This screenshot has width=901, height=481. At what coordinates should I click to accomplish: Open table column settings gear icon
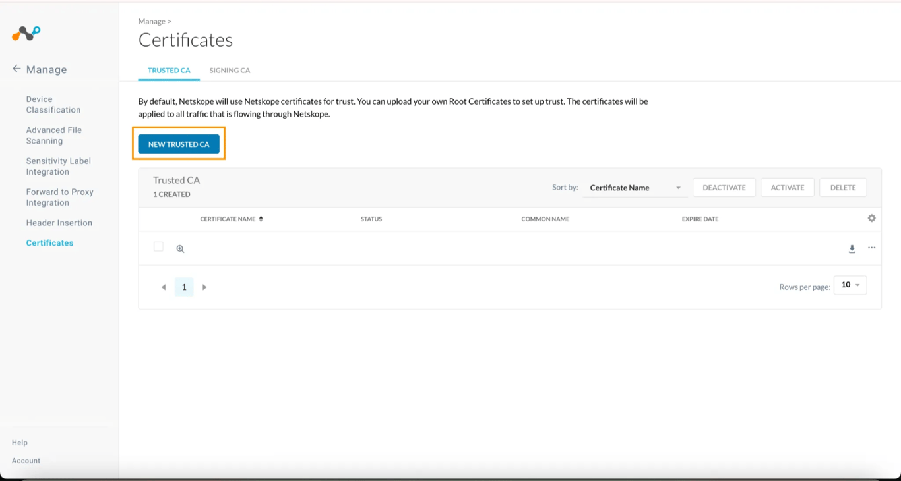pyautogui.click(x=872, y=218)
